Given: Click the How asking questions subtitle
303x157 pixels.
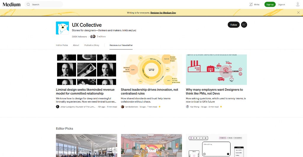Looking at the screenshot, I should (216, 100).
